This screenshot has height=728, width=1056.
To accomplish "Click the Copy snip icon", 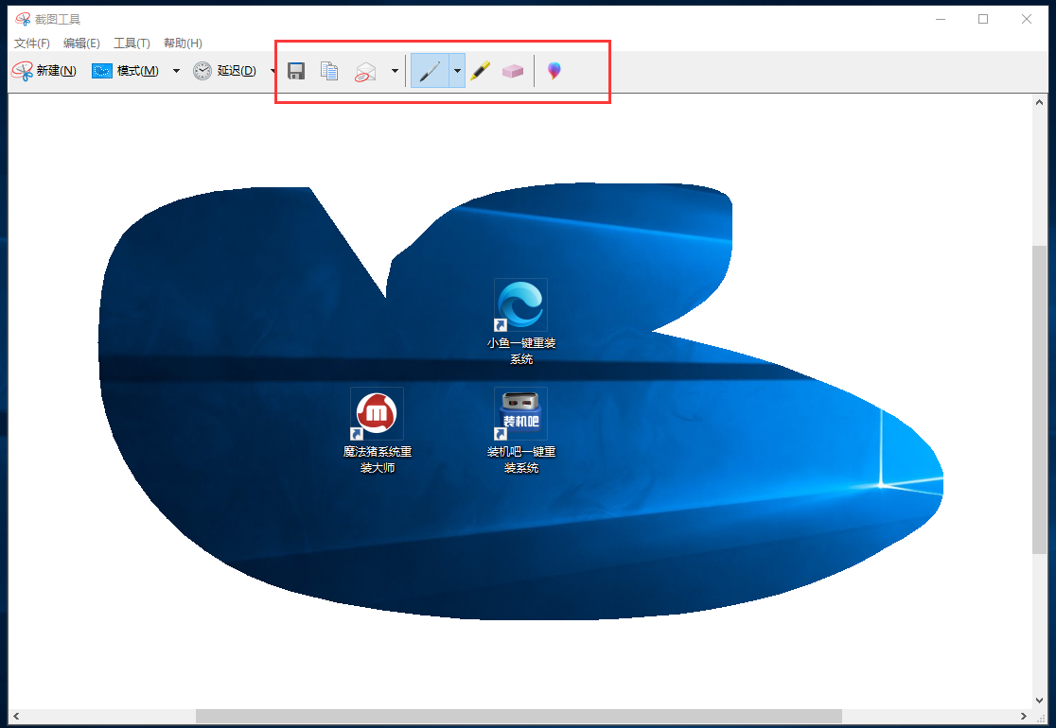I will pyautogui.click(x=329, y=71).
